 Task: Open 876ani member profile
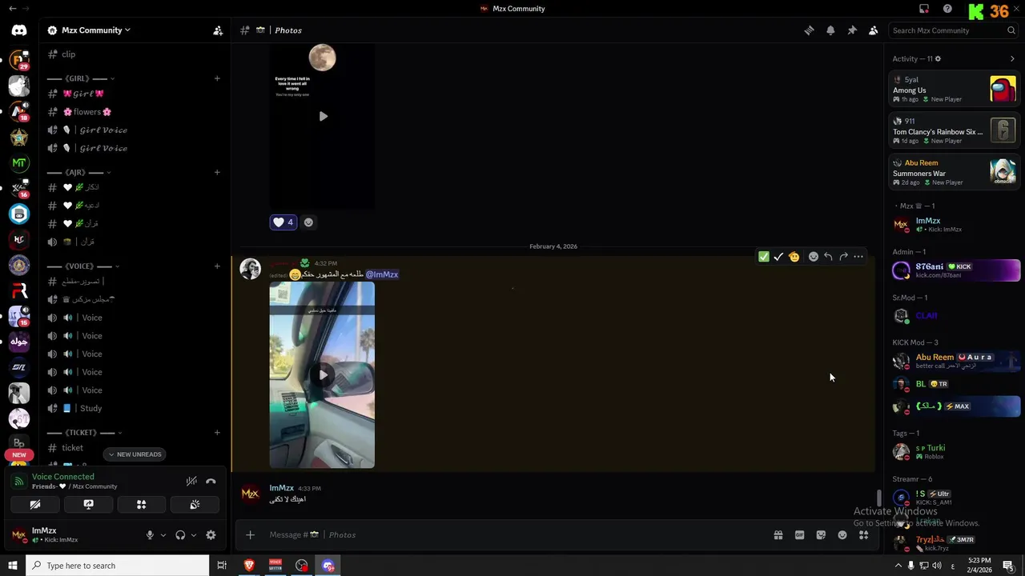[x=955, y=270]
